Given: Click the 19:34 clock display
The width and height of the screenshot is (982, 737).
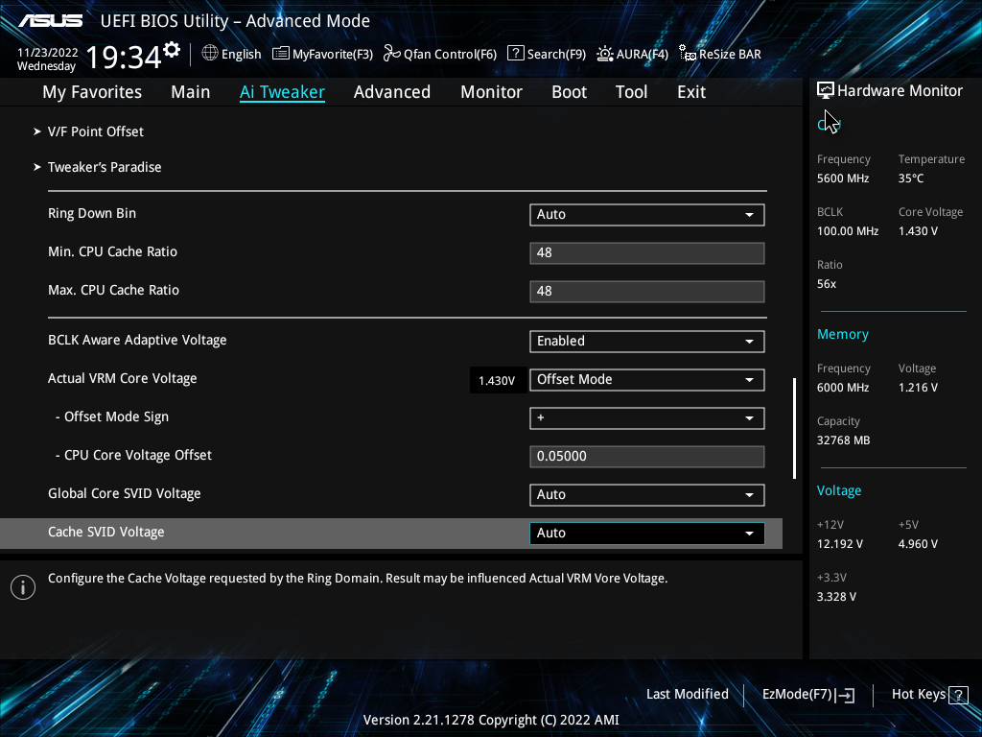Looking at the screenshot, I should [x=124, y=57].
